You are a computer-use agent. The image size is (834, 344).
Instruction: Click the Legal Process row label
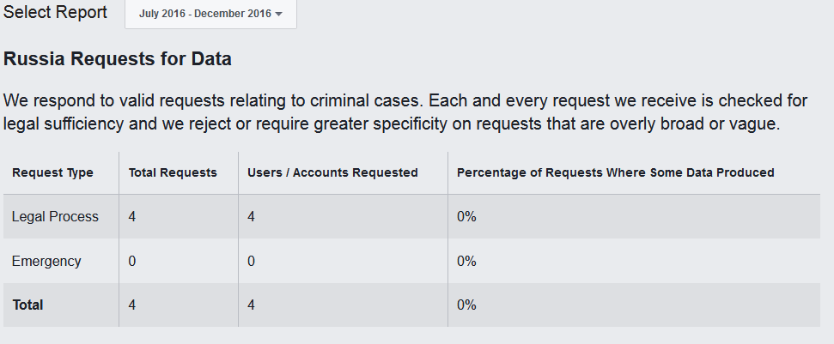[55, 216]
